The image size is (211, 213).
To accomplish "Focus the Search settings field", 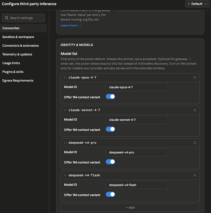I will (23, 18).
